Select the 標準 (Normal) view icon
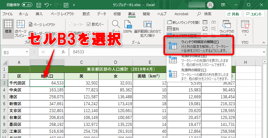 [8, 26]
